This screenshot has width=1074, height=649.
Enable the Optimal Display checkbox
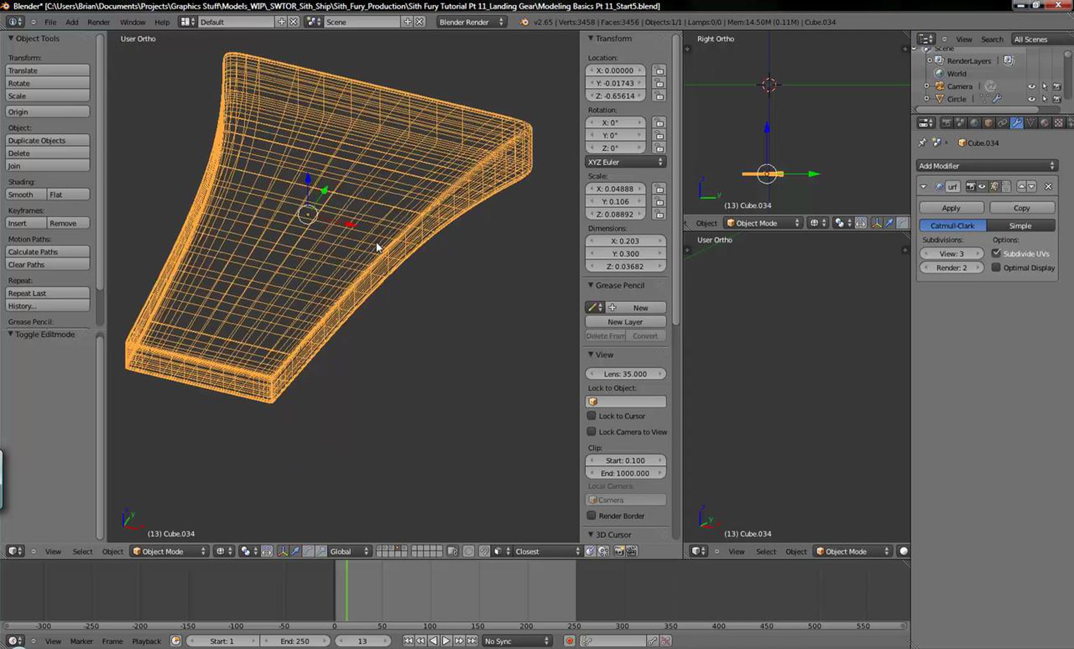[996, 267]
